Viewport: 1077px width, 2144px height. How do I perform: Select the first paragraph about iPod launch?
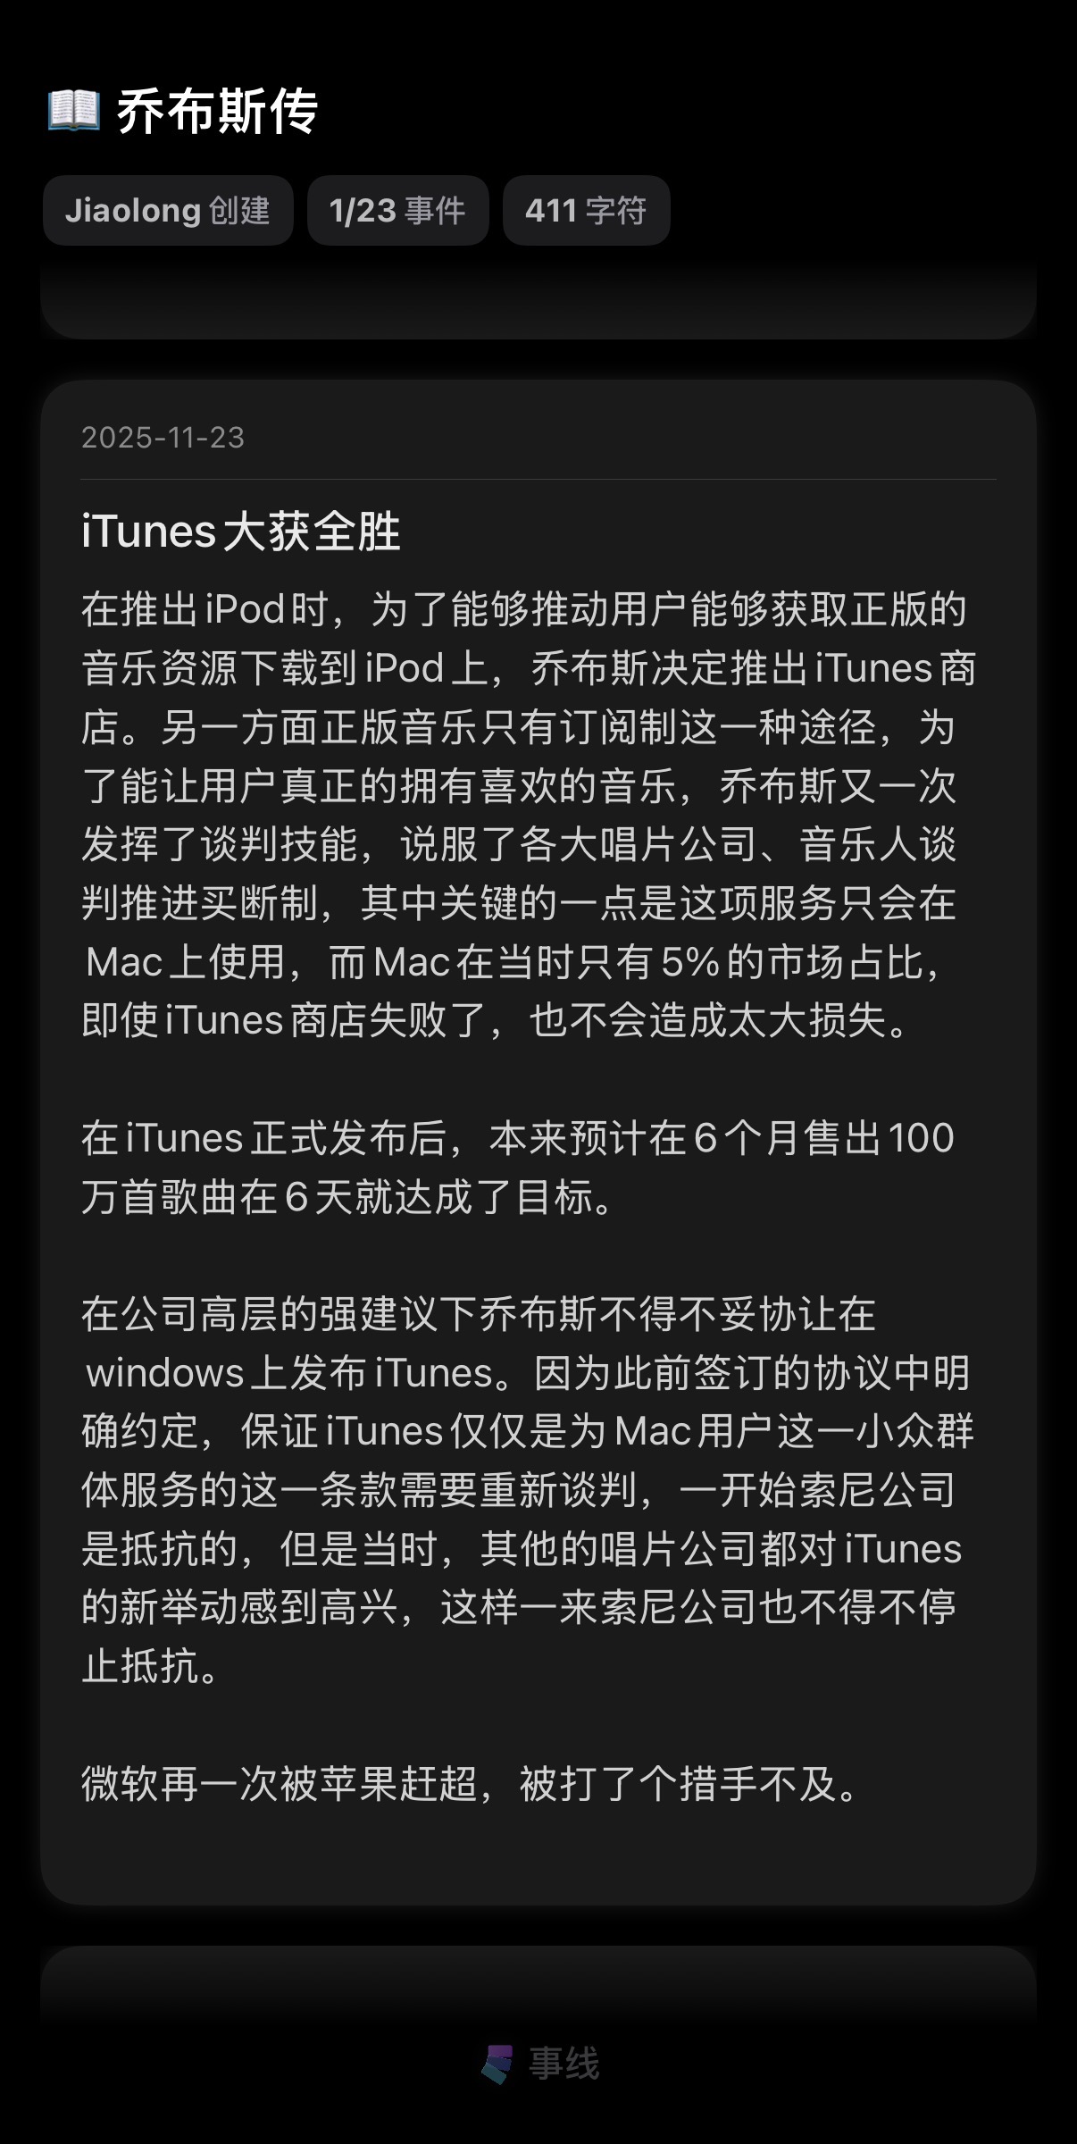click(529, 815)
